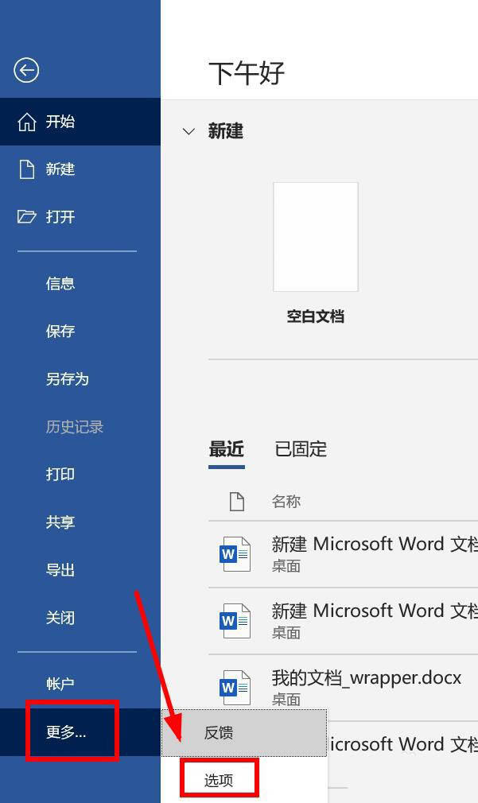Open the 开始 home page
The width and height of the screenshot is (478, 803).
[x=80, y=122]
